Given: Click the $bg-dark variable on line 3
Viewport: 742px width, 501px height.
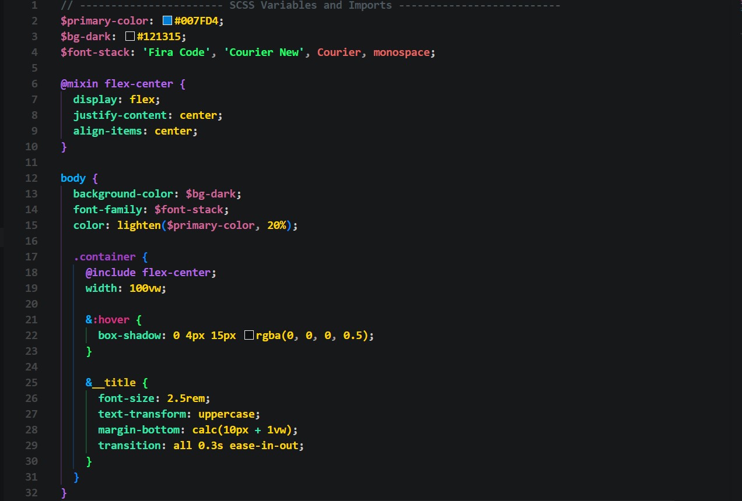Looking at the screenshot, I should [85, 37].
